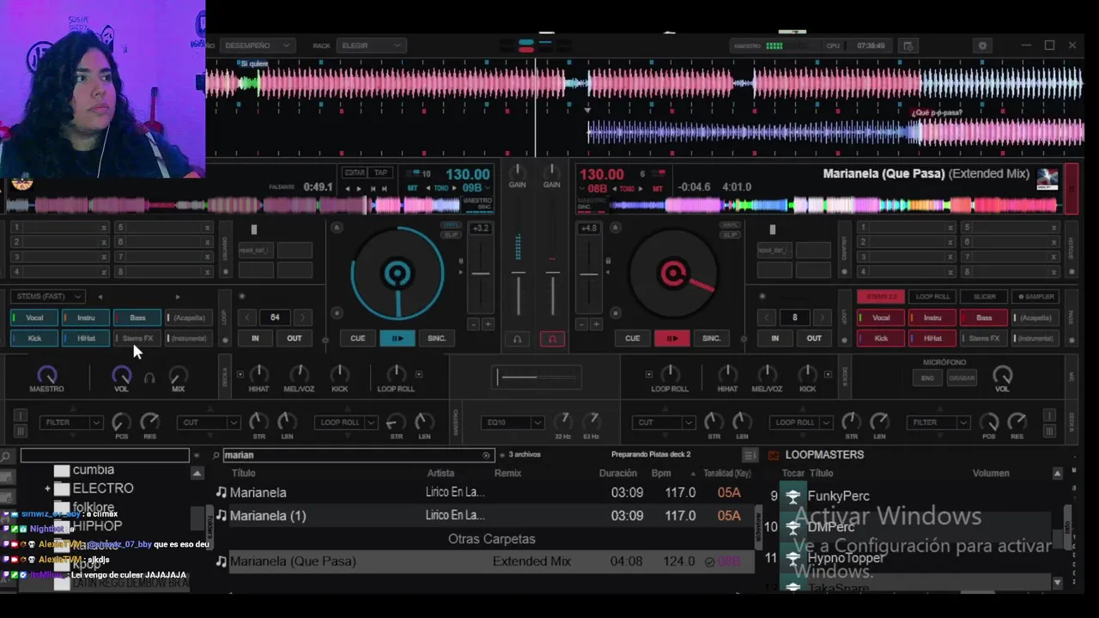
Task: Click the right deck red headphone cue icon
Action: point(552,339)
